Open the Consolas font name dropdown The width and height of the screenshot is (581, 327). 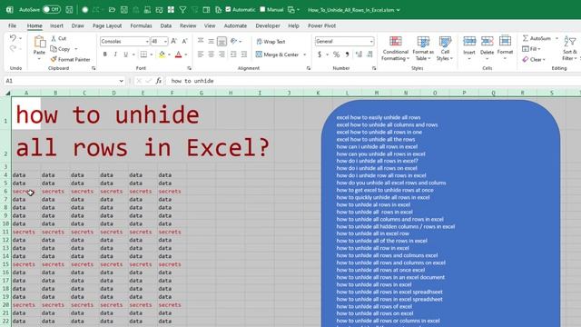[147, 42]
